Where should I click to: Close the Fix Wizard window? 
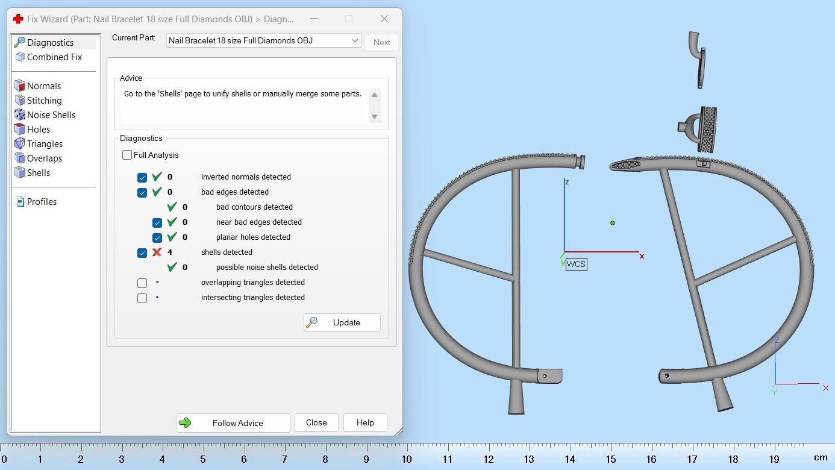point(384,19)
